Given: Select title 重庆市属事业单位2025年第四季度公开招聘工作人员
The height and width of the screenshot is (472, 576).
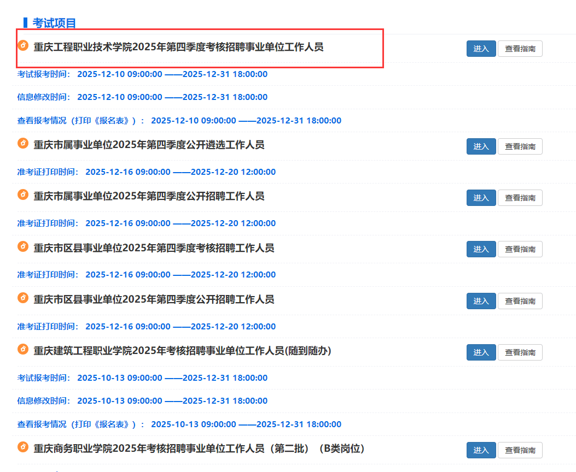Looking at the screenshot, I should [x=149, y=196].
